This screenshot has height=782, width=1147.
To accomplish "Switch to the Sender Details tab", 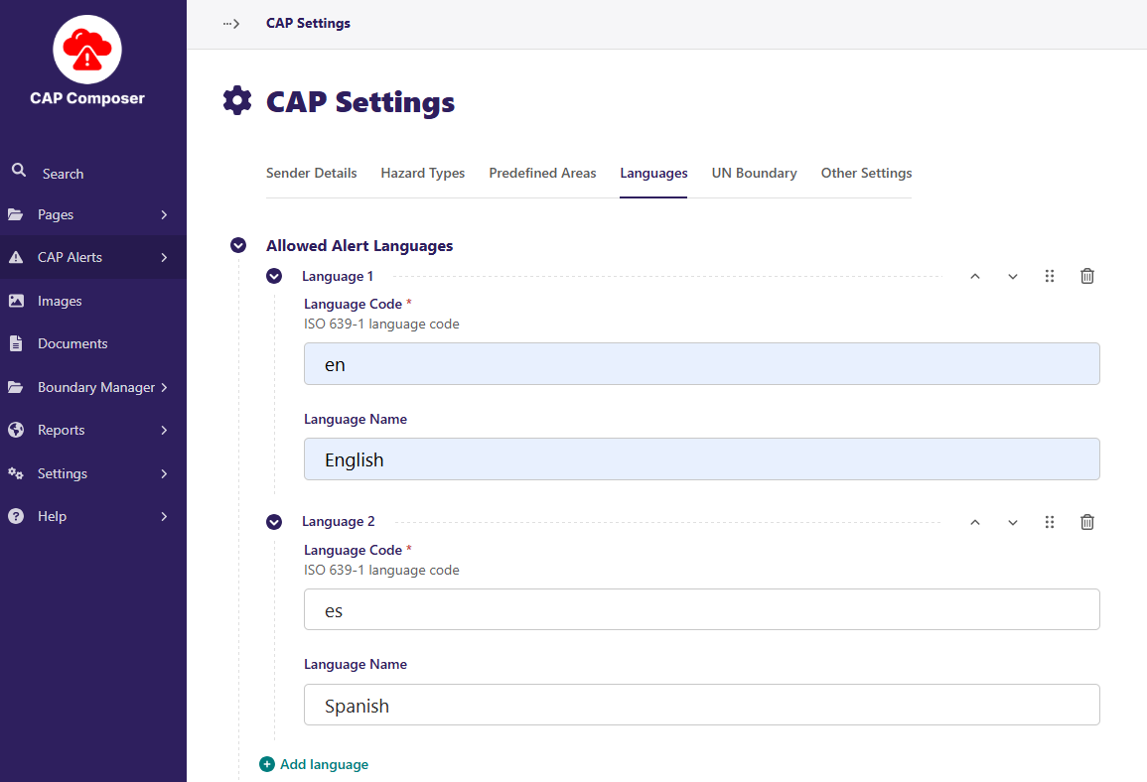I will [312, 174].
